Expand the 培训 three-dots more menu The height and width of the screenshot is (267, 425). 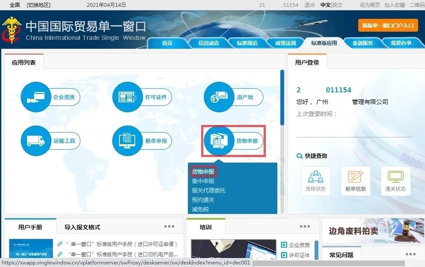(305, 226)
